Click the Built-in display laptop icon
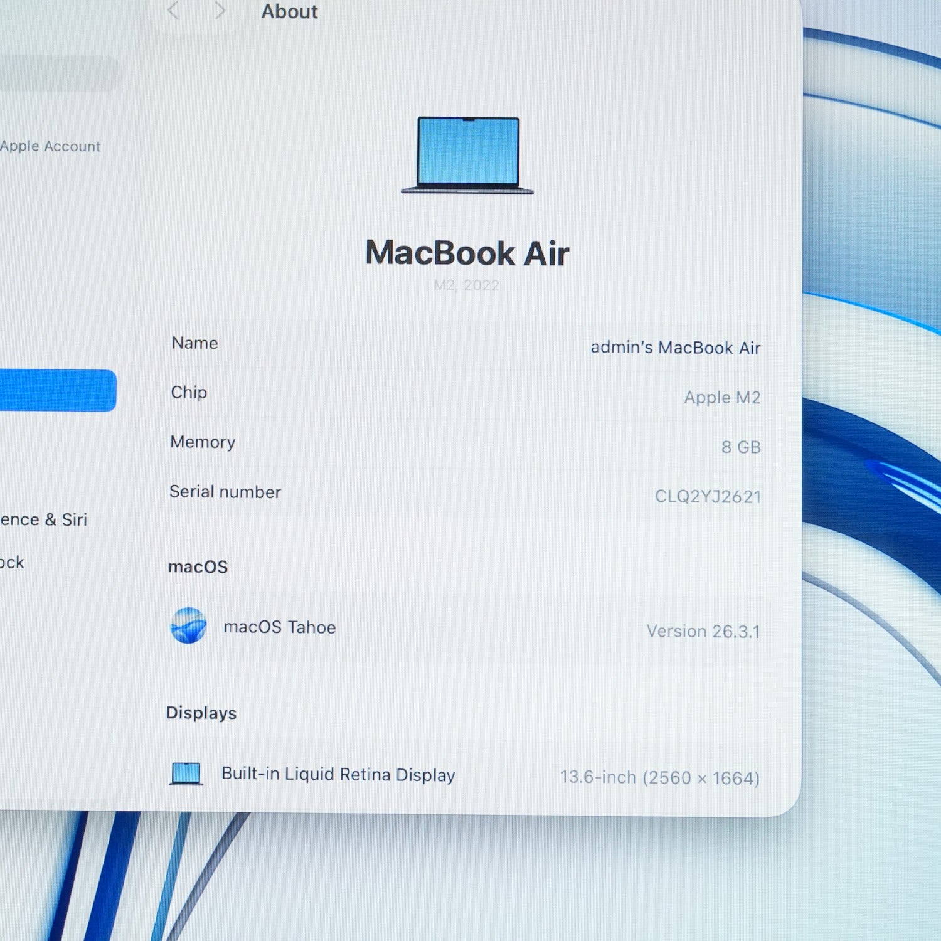 (x=186, y=774)
